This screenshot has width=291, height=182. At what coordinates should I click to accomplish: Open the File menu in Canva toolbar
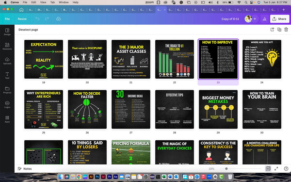coord(7,19)
